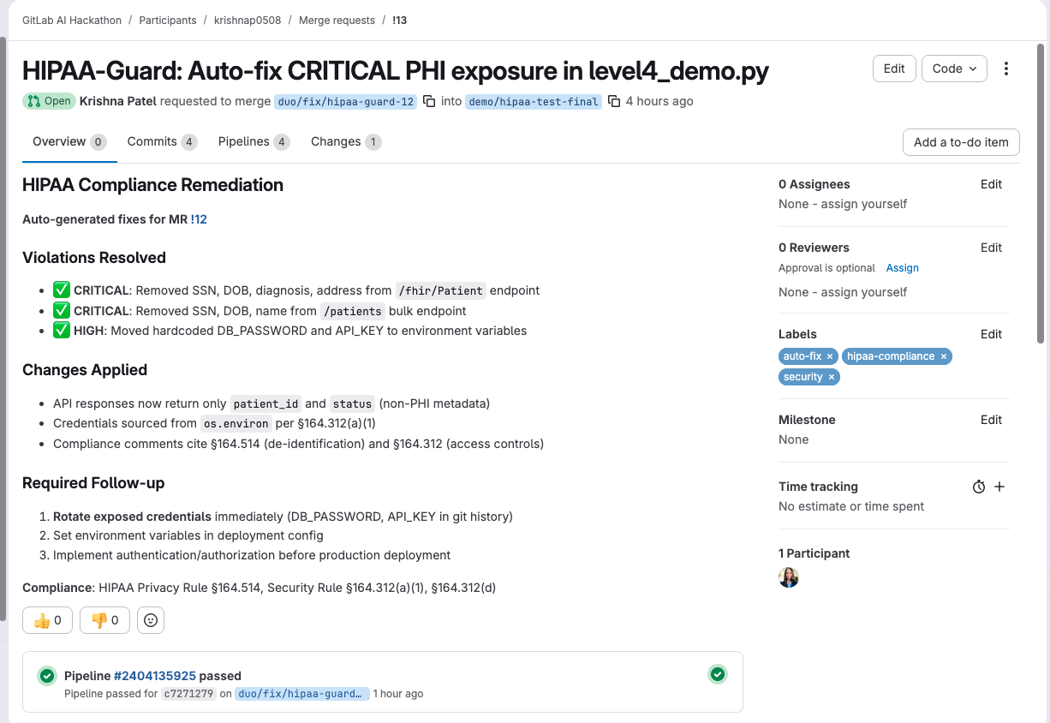The width and height of the screenshot is (1050, 723).
Task: Open linked merge request !12
Action: (x=199, y=219)
